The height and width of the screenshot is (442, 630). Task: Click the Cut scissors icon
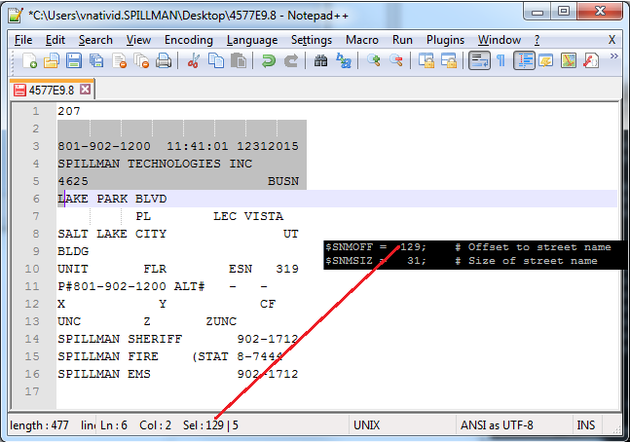coord(194,61)
